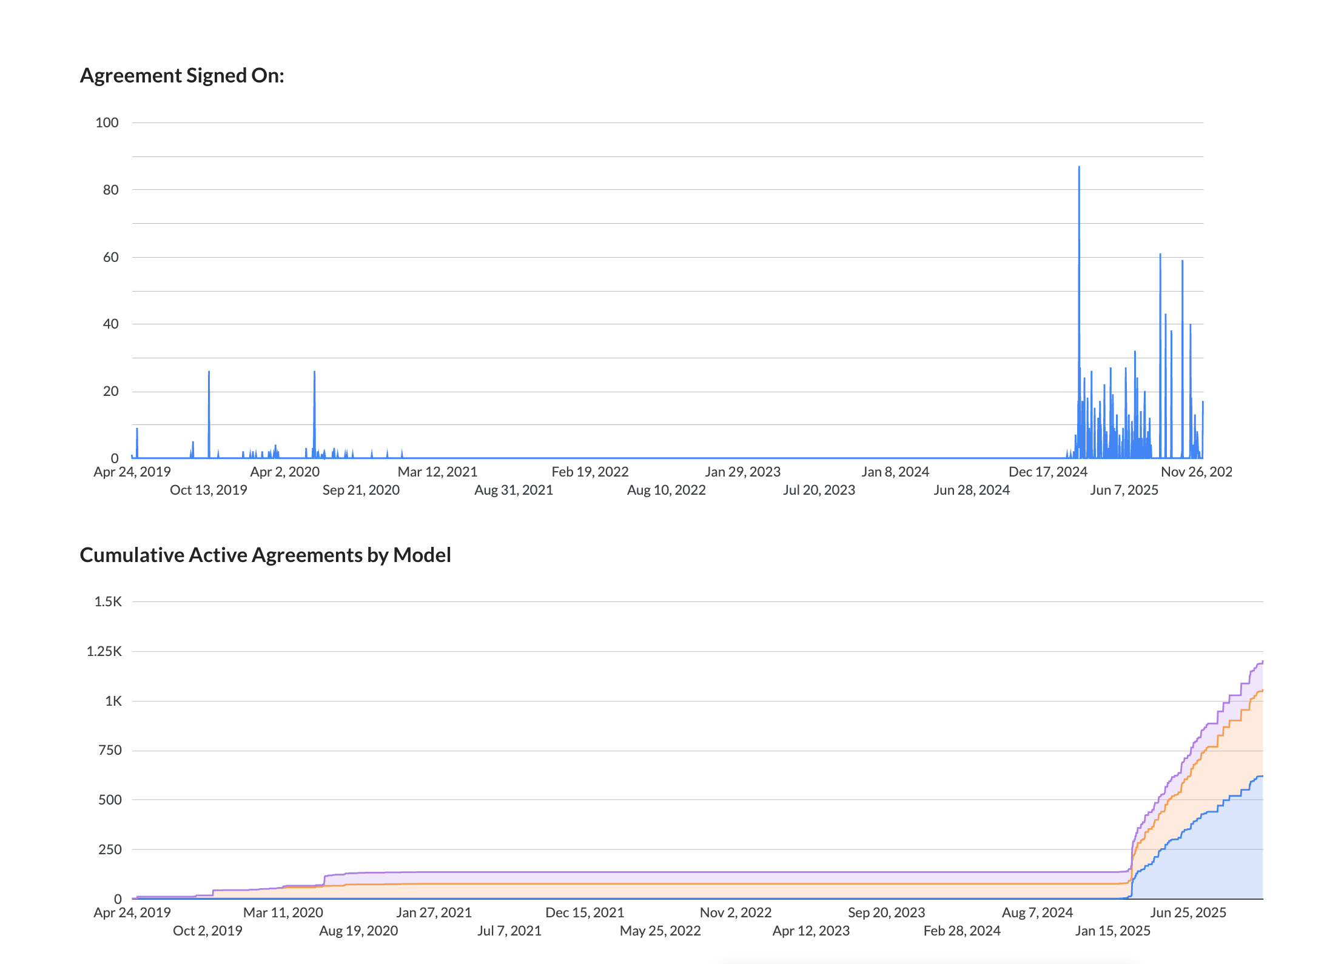Click the blue line's endpoint near 620
The width and height of the screenshot is (1344, 964).
[x=1262, y=776]
